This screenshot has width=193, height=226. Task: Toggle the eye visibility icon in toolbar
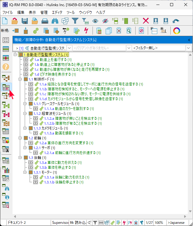click(x=95, y=21)
